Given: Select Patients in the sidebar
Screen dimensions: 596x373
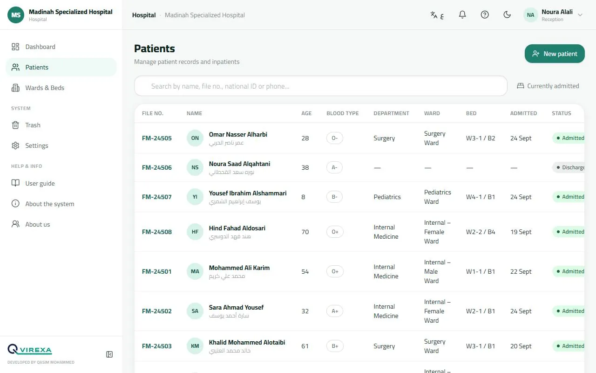Looking at the screenshot, I should pos(61,67).
